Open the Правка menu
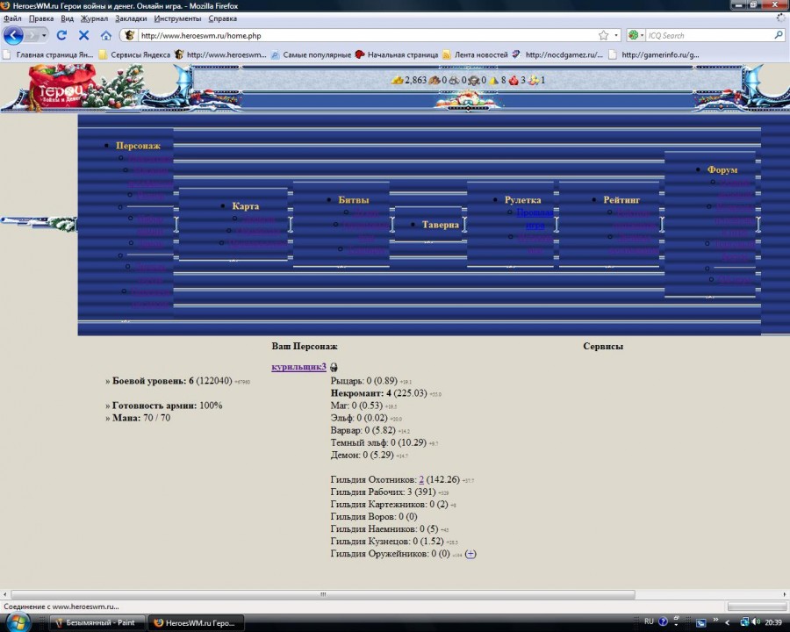The image size is (790, 632). pos(41,18)
